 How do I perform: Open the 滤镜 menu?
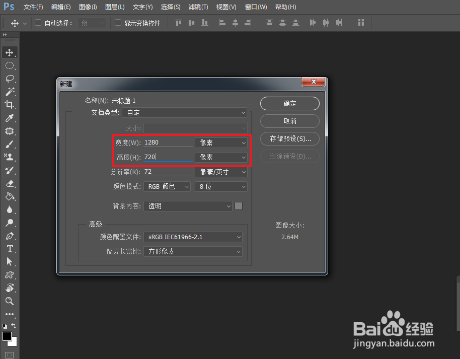pos(198,7)
